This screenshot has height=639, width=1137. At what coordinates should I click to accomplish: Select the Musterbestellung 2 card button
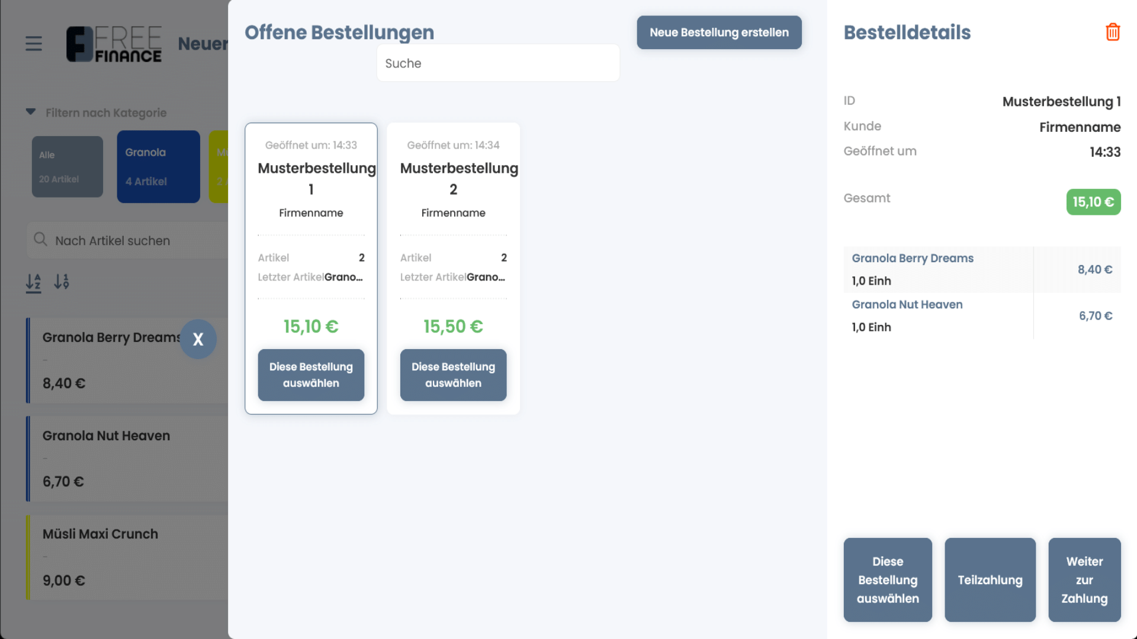click(453, 375)
